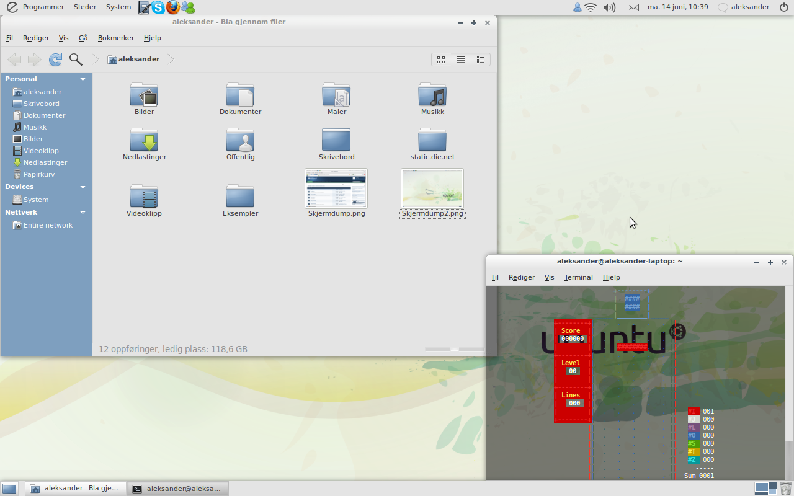Image resolution: width=794 pixels, height=496 pixels.
Task: Collapse the Nettverk sidebar section
Action: 83,213
